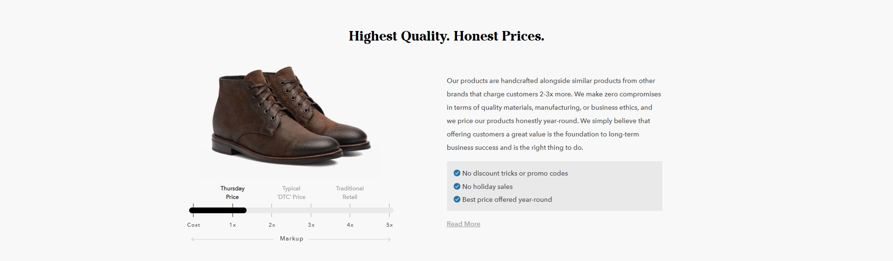Click the right arrow of Markup axis
This screenshot has height=261, width=893.
pyautogui.click(x=390, y=239)
